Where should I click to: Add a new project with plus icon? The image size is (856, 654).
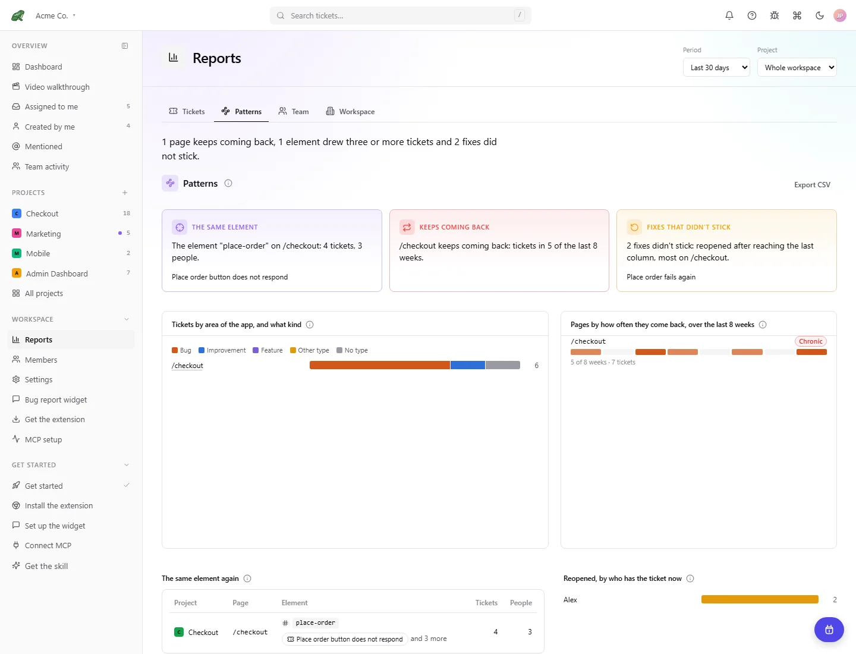point(125,193)
